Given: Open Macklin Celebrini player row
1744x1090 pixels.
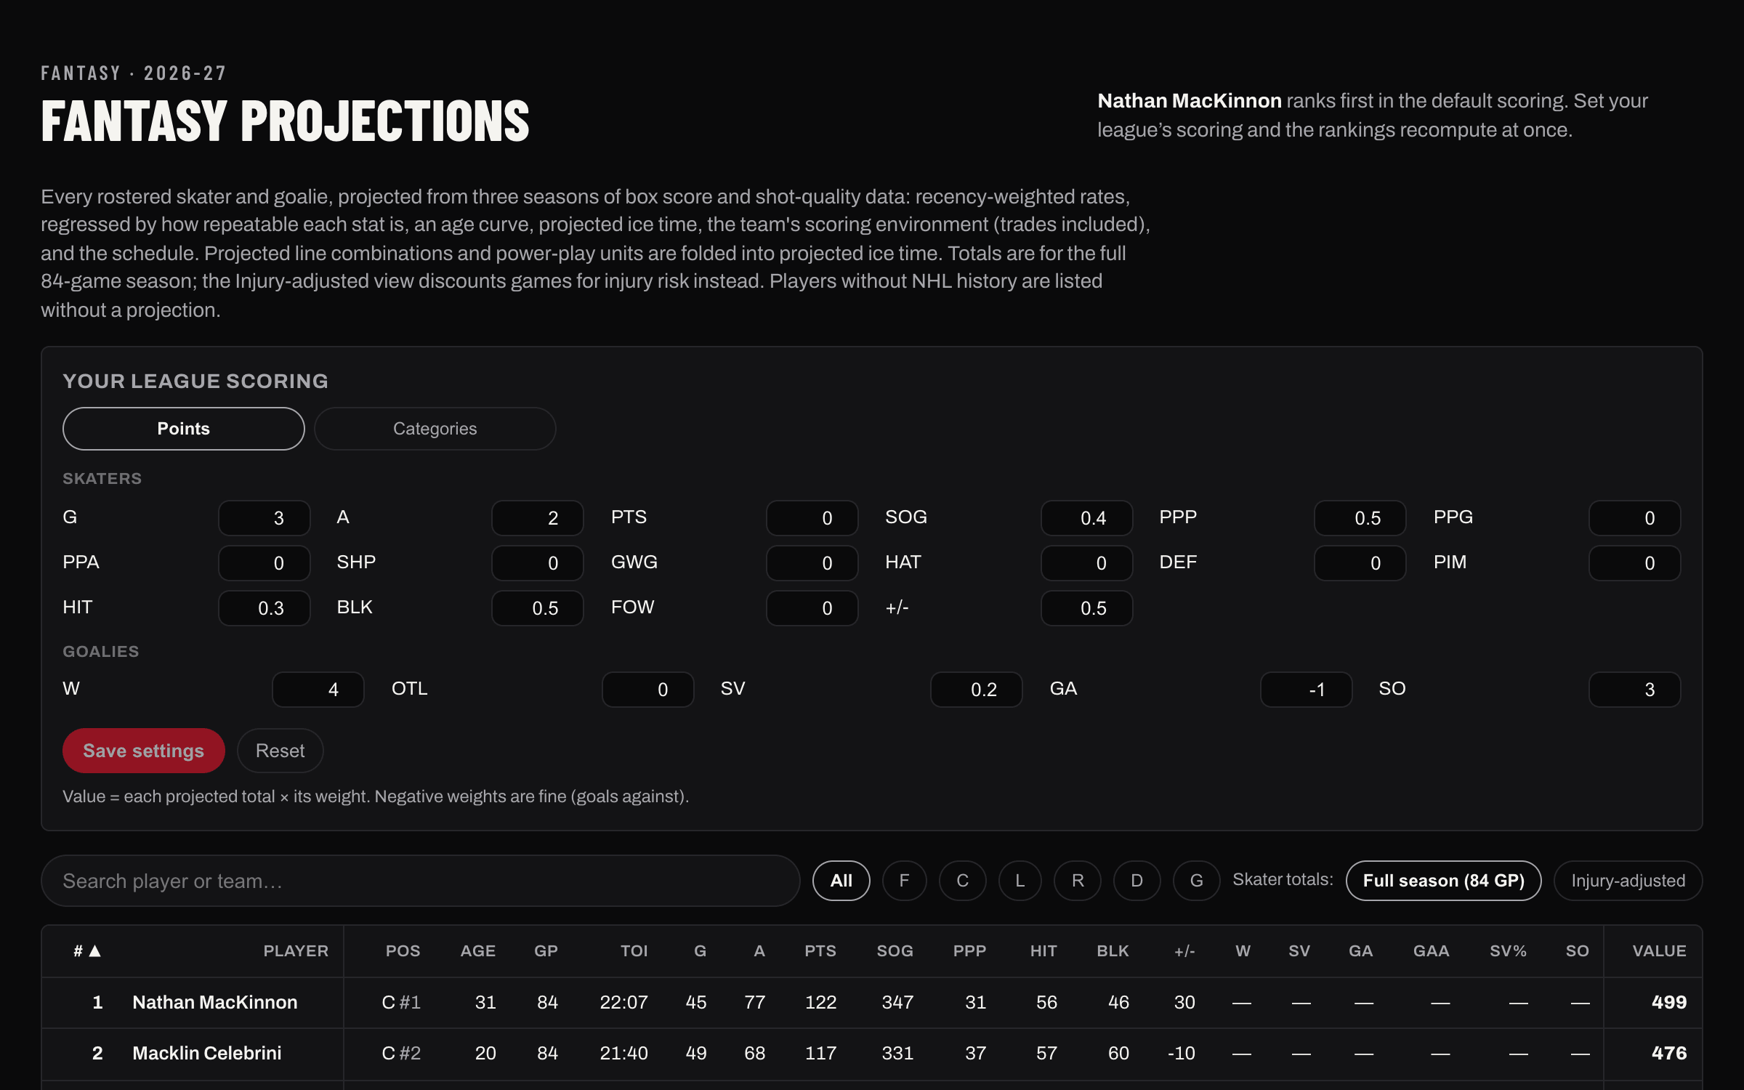Looking at the screenshot, I should point(872,1054).
